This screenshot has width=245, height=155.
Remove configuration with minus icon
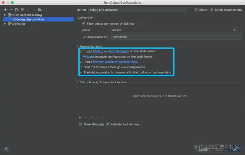click(11, 10)
